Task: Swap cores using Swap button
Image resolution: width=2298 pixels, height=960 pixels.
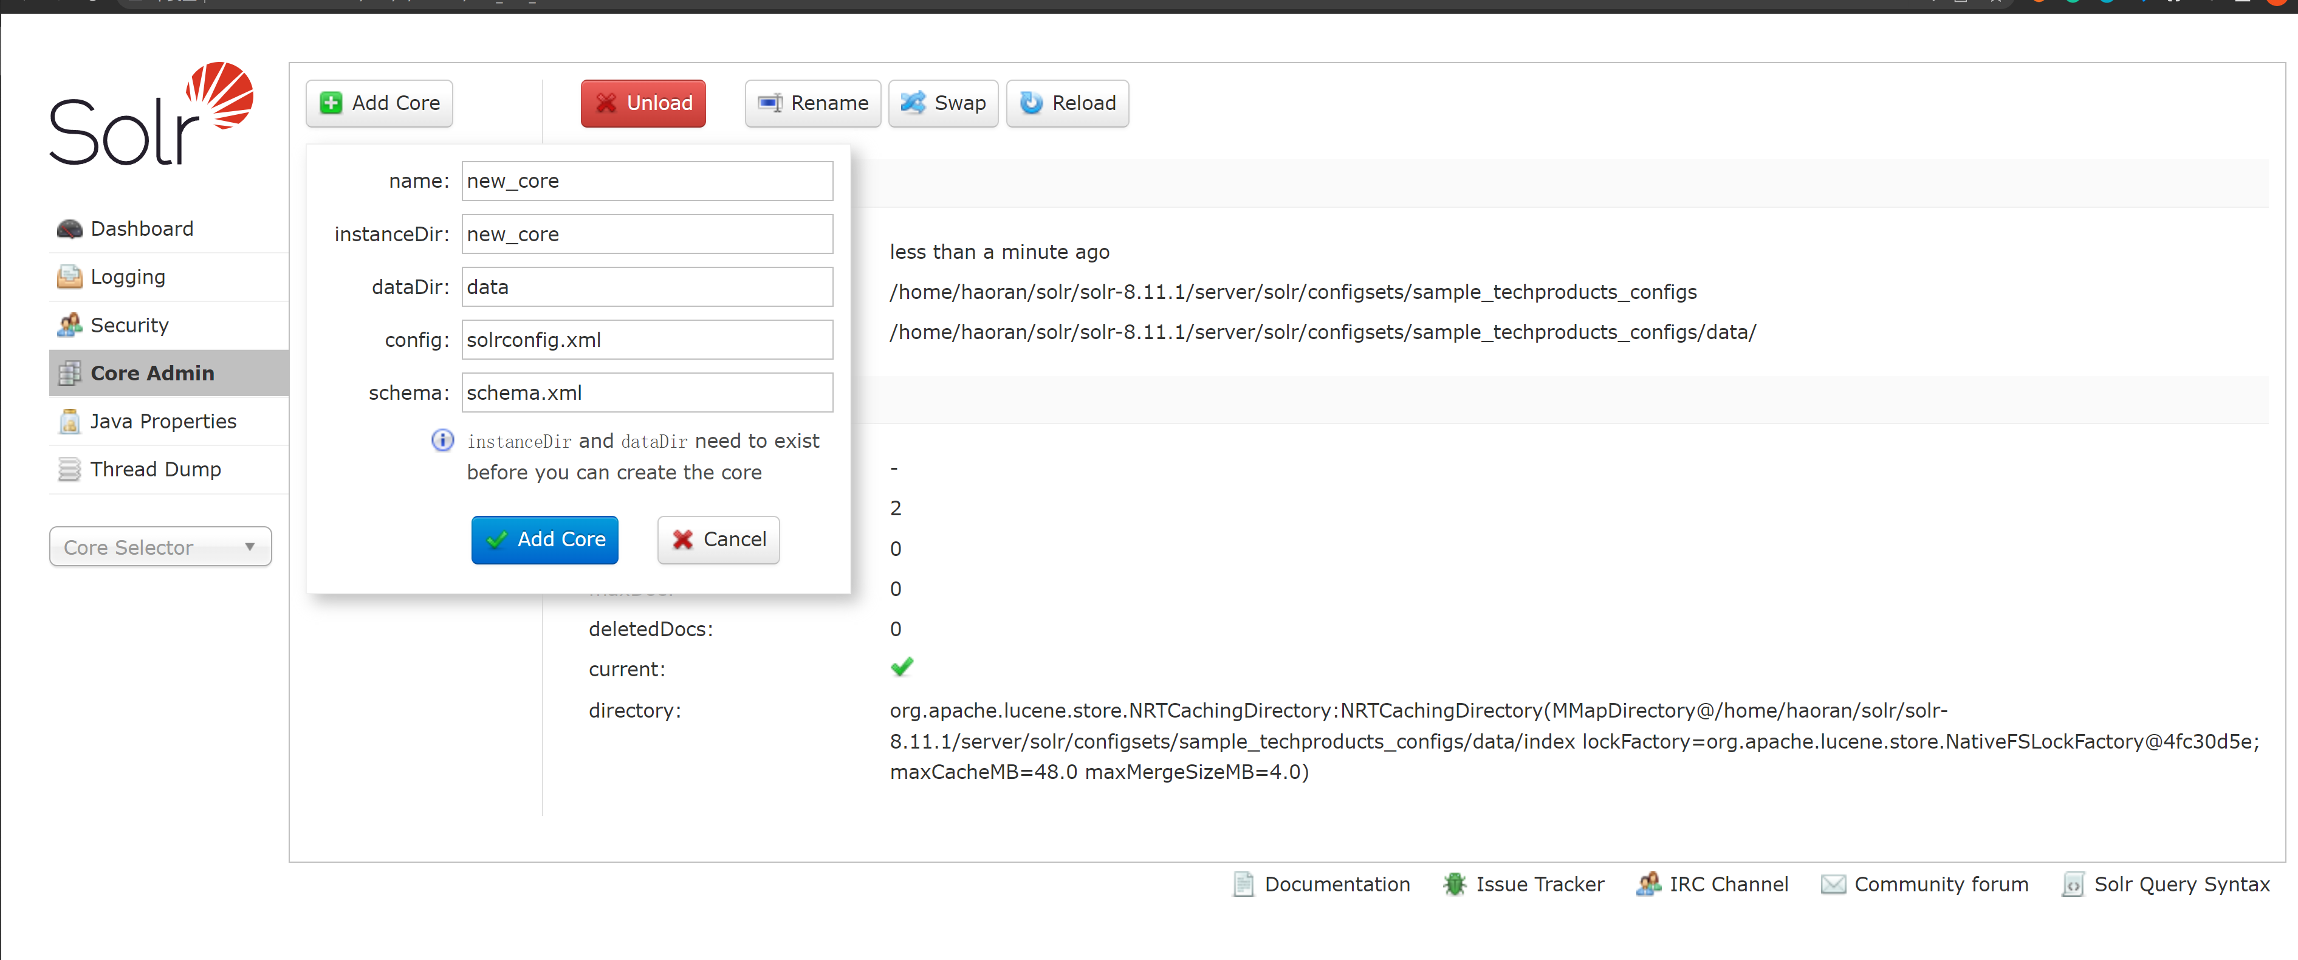Action: (x=943, y=103)
